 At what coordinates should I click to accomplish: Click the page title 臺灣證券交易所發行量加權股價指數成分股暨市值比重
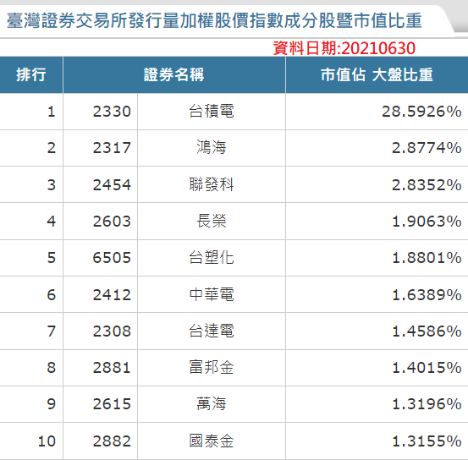click(214, 20)
